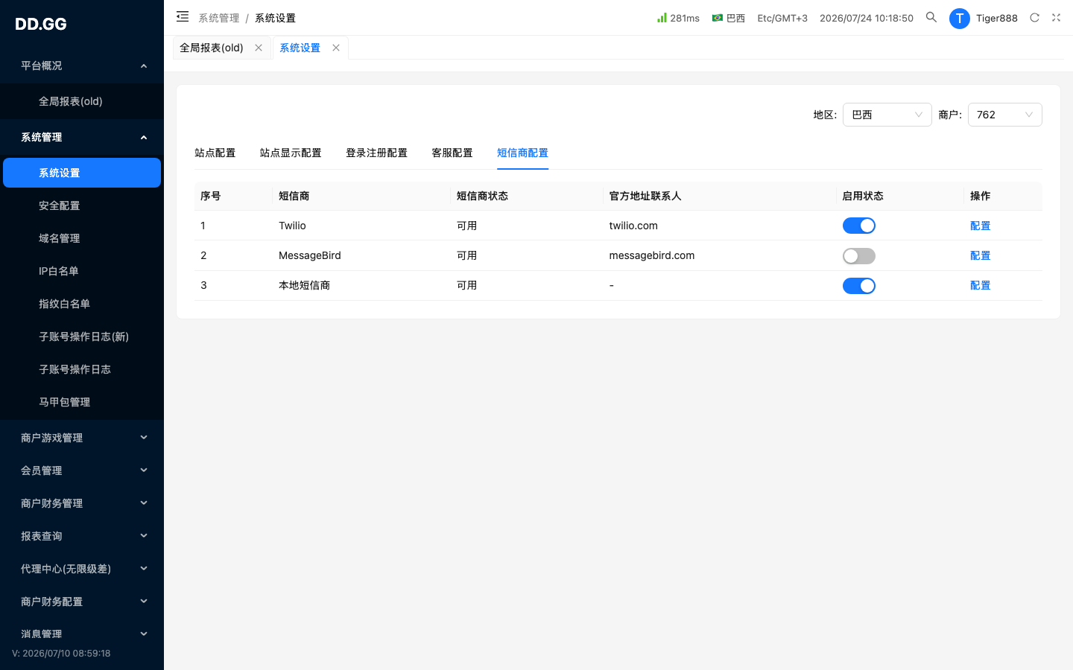
Task: Expand the 商户财务管理 menu
Action: (82, 503)
